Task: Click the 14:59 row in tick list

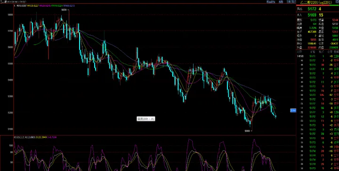Action: click(x=317, y=56)
